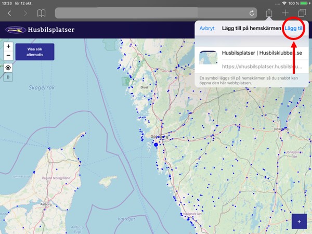Screen dimensions: 312x234
Task: Confirm with Lägg till button
Action: [293, 28]
